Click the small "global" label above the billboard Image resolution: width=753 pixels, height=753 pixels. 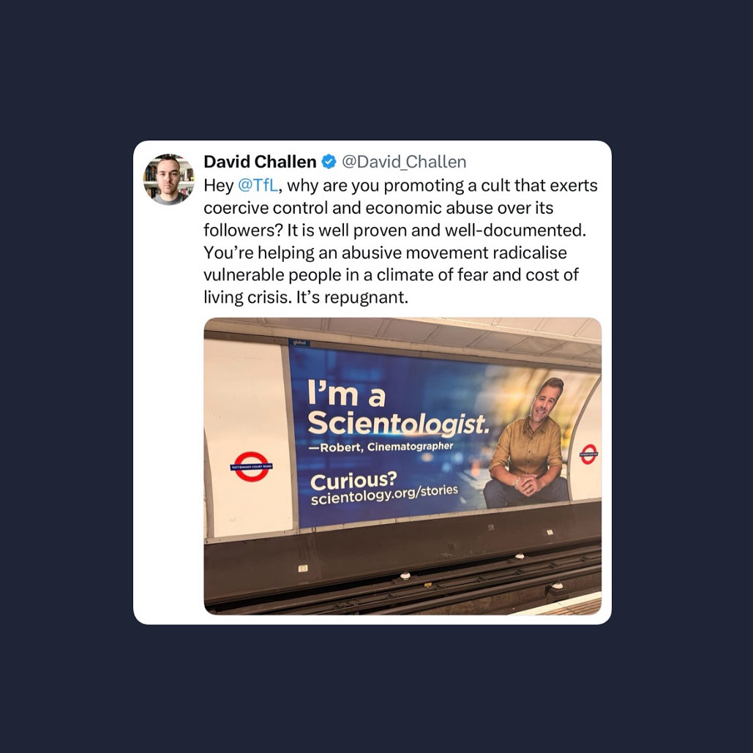click(x=299, y=342)
